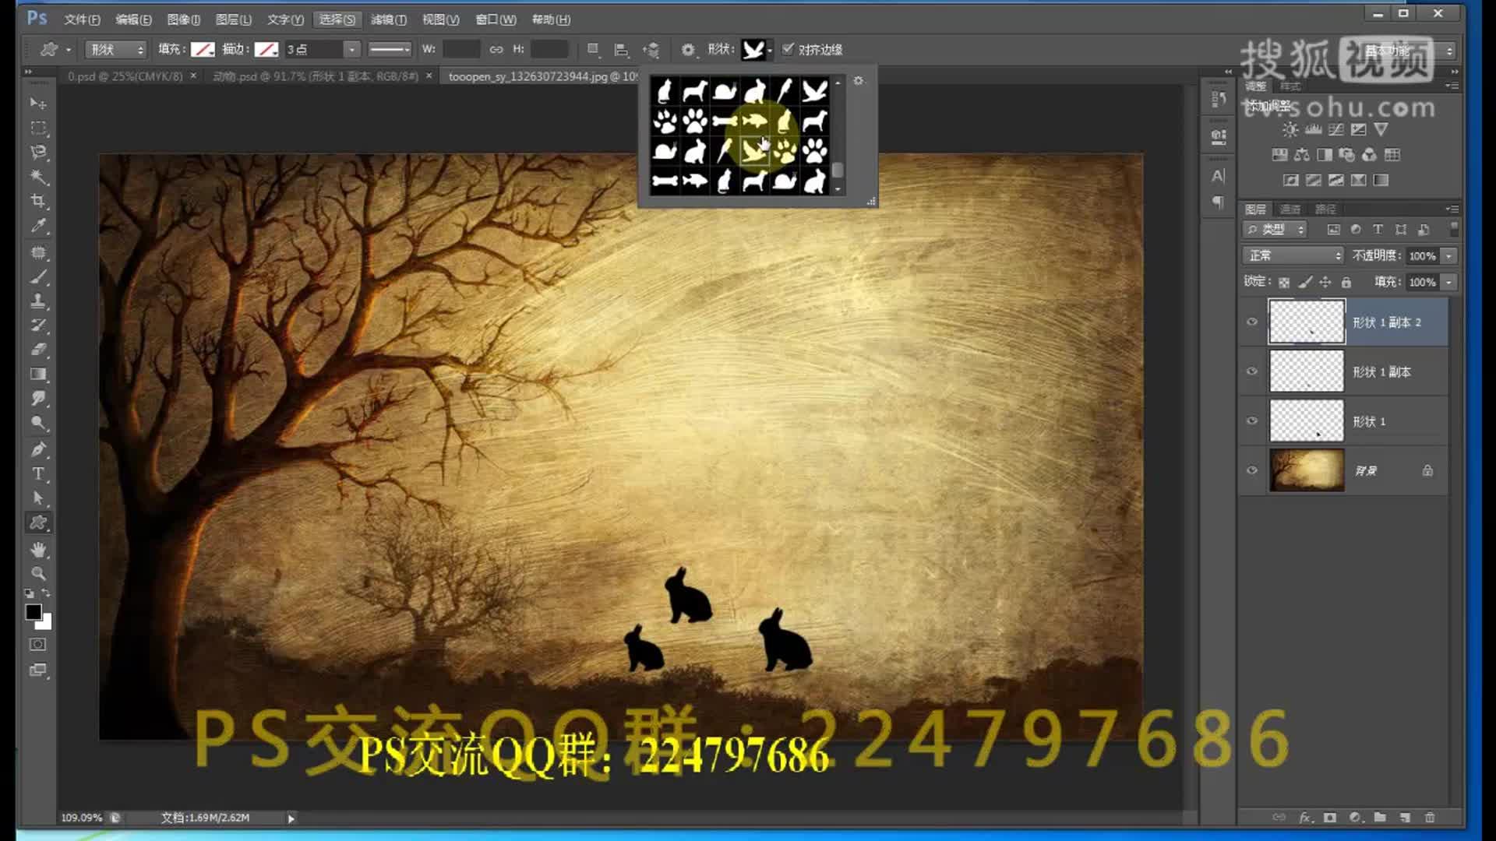
Task: Click the layer style fx icon
Action: [x=1305, y=817]
